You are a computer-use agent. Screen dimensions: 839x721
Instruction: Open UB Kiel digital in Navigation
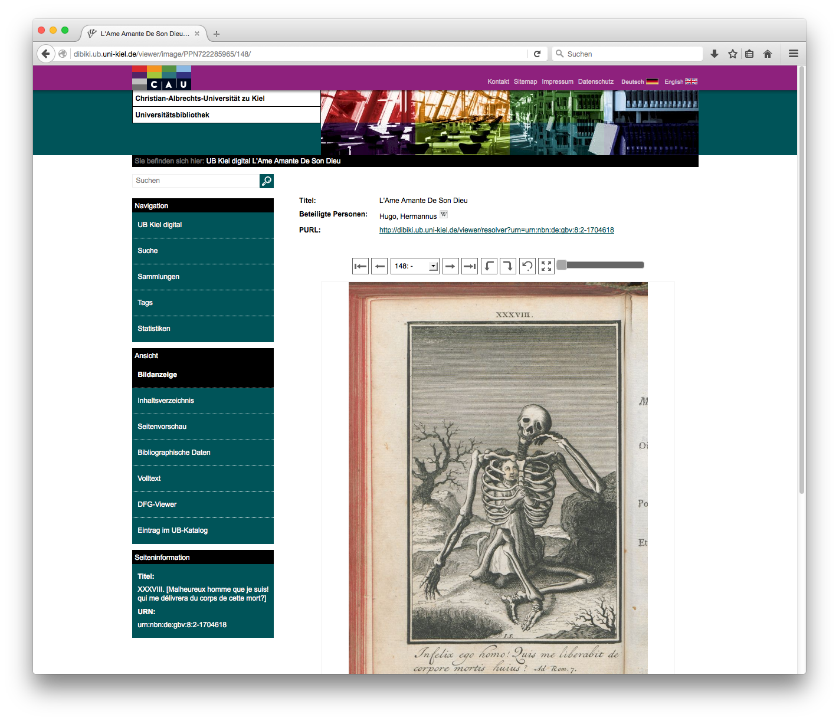point(203,225)
